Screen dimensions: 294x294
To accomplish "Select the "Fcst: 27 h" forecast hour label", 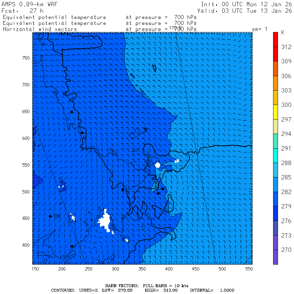I will 23,11.
